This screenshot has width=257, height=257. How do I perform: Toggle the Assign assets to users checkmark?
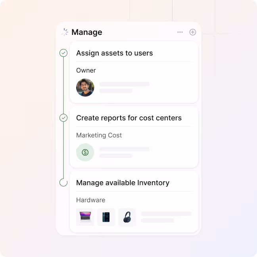tap(63, 53)
